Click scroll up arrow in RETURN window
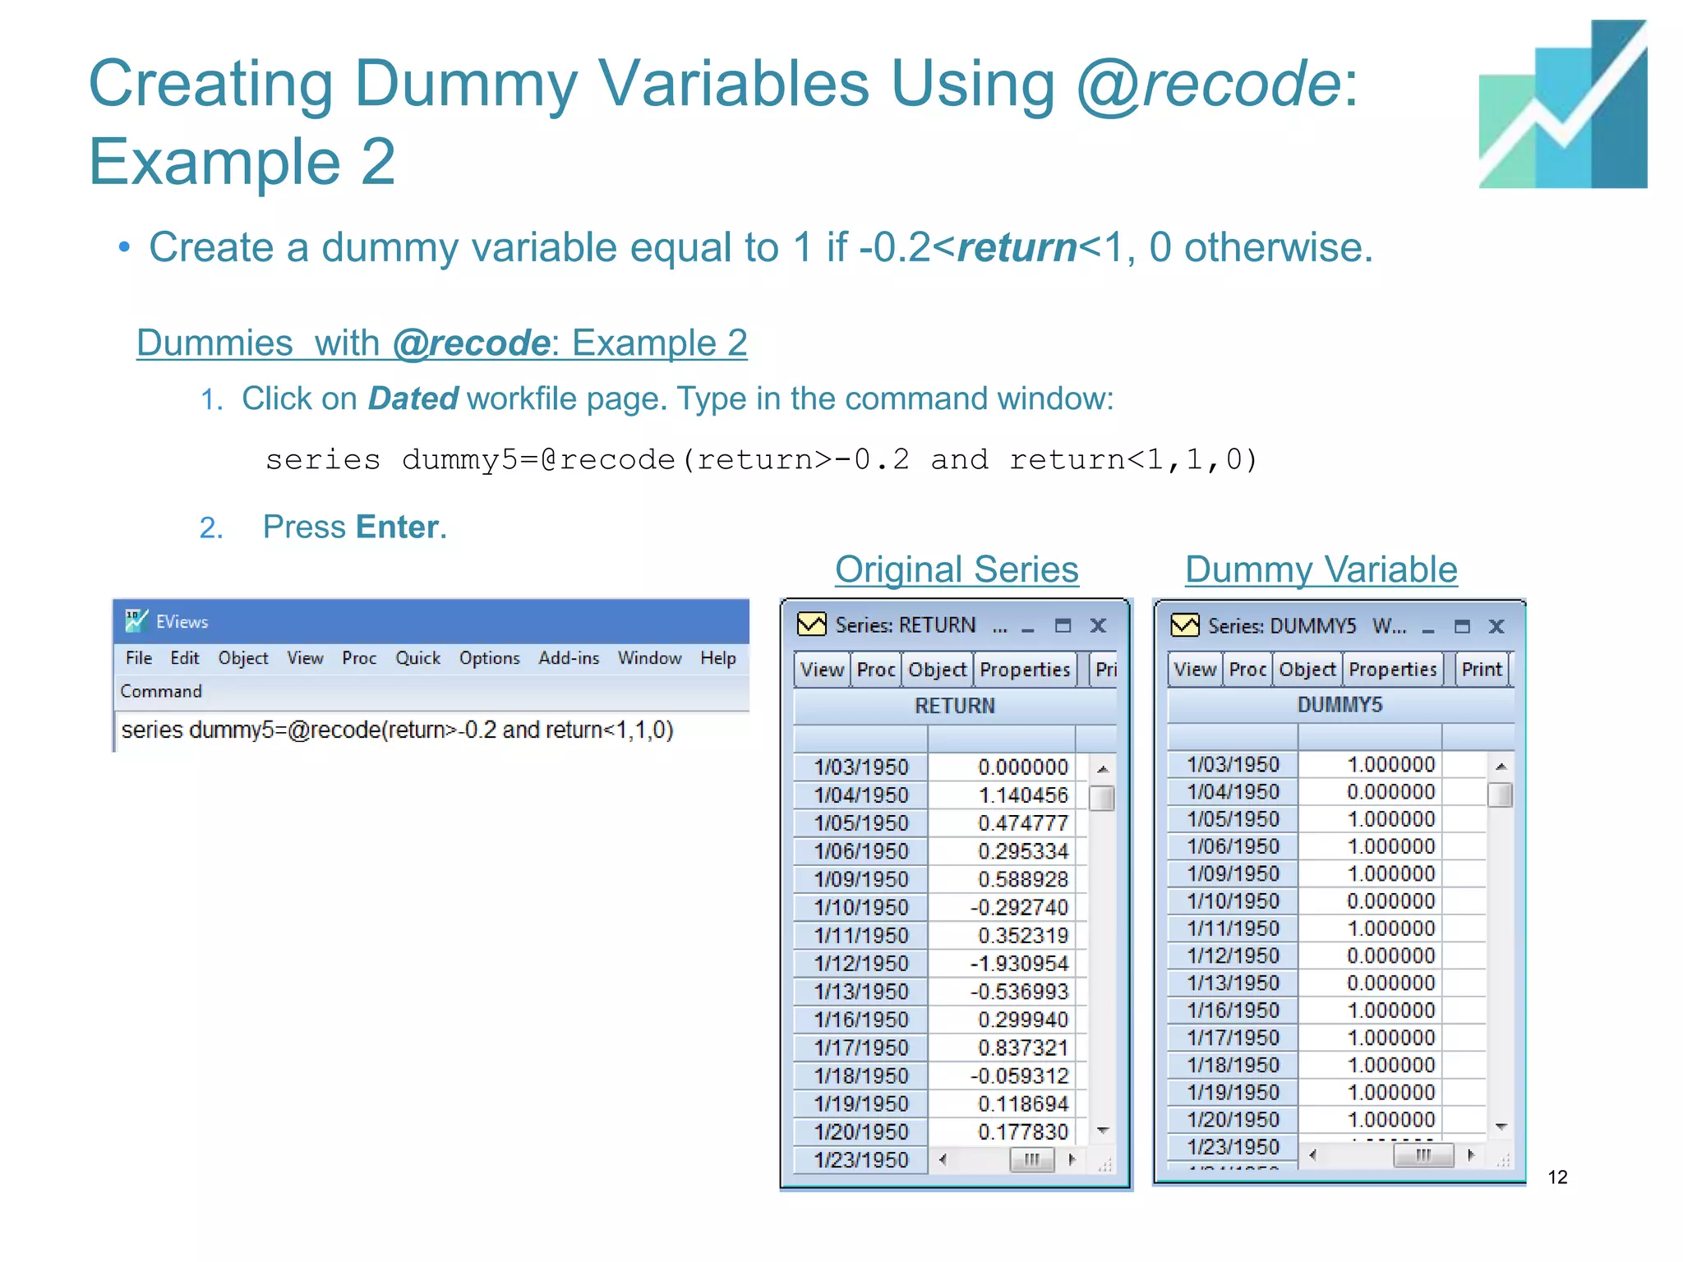Screen dimensions: 1683x1262 (x=1103, y=769)
